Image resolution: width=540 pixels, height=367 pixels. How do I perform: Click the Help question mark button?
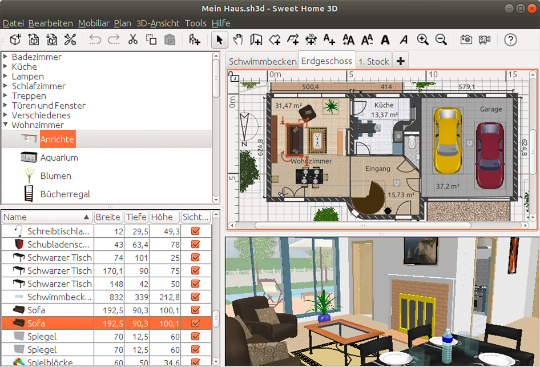(x=510, y=39)
